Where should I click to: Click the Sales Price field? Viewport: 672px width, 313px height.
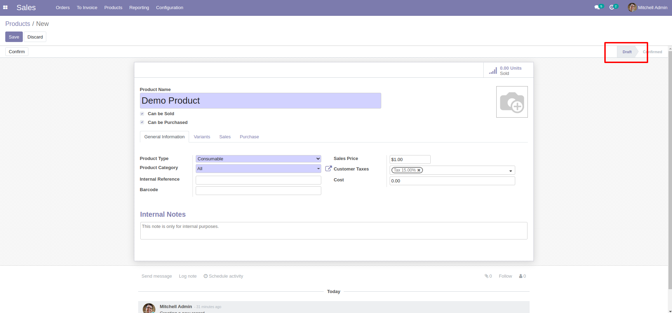(x=410, y=160)
